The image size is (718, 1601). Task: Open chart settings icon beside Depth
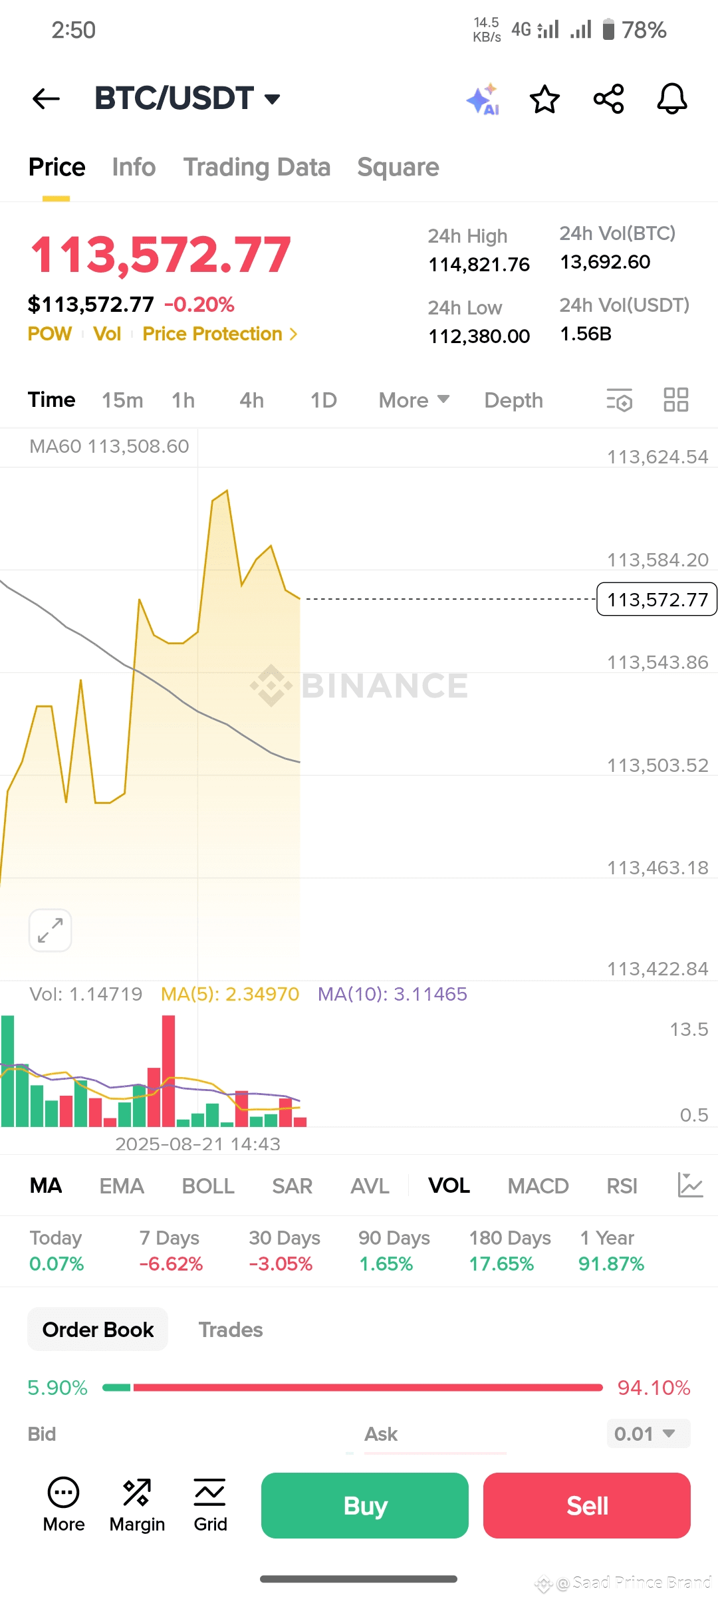click(619, 400)
